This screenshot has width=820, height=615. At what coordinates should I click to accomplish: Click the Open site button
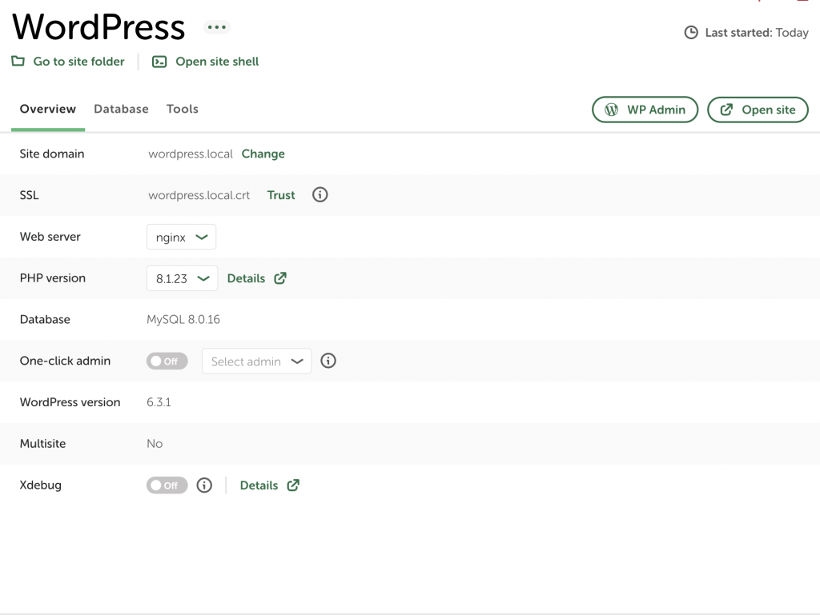click(x=758, y=110)
